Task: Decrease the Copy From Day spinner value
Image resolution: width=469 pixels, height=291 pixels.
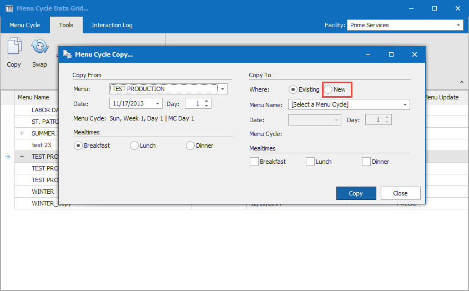Action: tap(206, 106)
